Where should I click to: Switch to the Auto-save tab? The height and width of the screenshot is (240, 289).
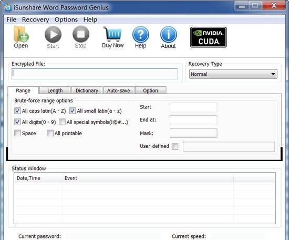point(119,91)
